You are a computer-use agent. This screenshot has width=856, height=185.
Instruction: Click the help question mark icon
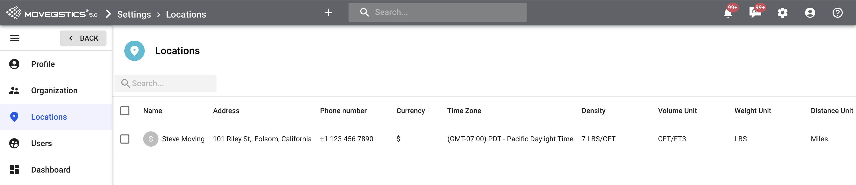(837, 13)
